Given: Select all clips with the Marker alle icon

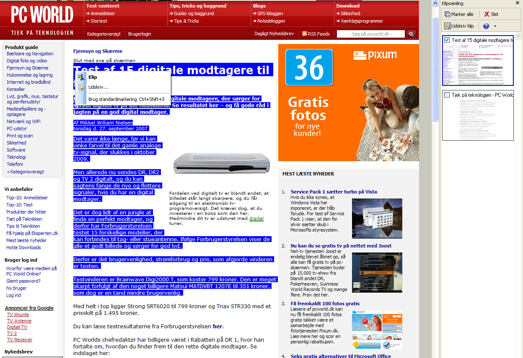Looking at the screenshot, I should coord(448,14).
